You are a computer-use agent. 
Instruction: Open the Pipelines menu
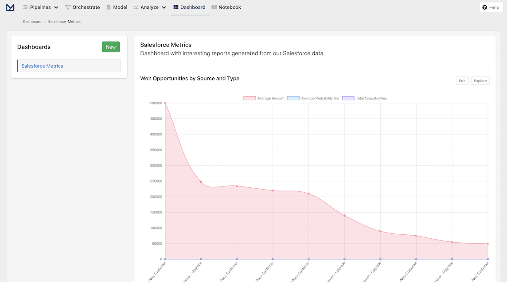[41, 7]
